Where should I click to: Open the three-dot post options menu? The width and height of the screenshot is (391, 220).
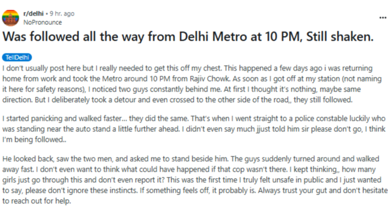click(x=383, y=18)
